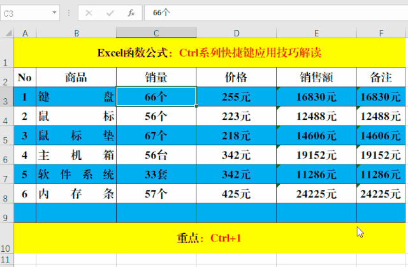The image size is (408, 267).
Task: Select the 24225元 cell in column E
Action: [x=316, y=194]
